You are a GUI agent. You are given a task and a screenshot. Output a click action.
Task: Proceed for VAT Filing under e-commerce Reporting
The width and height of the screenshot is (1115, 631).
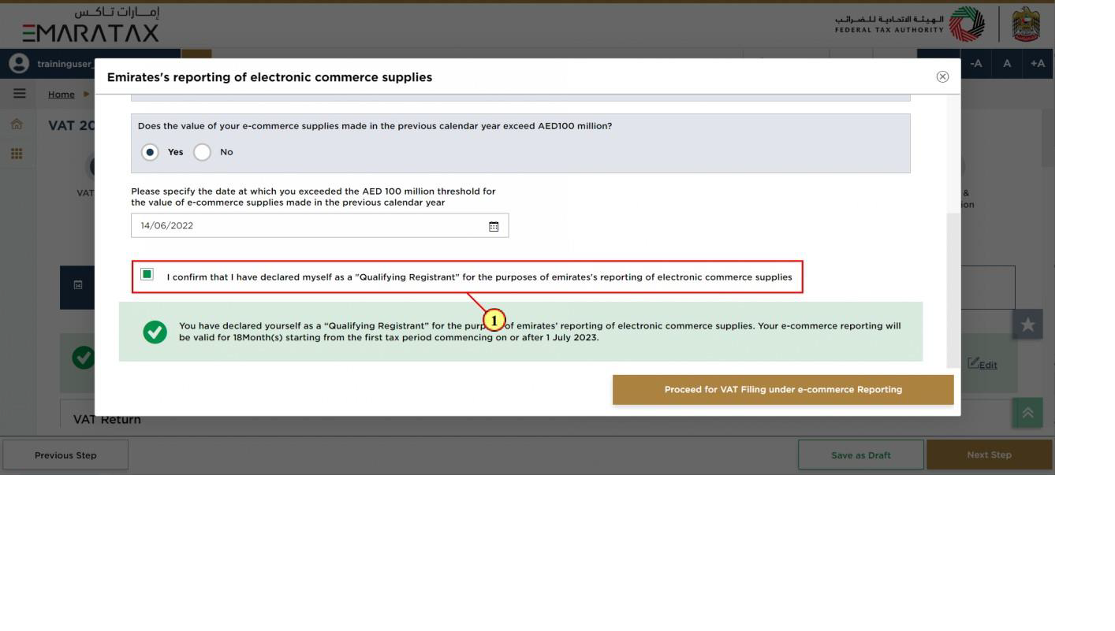point(783,389)
